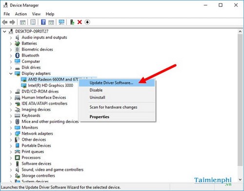Click the Forward arrow toolbar icon
244x191 pixels.
coord(12,22)
